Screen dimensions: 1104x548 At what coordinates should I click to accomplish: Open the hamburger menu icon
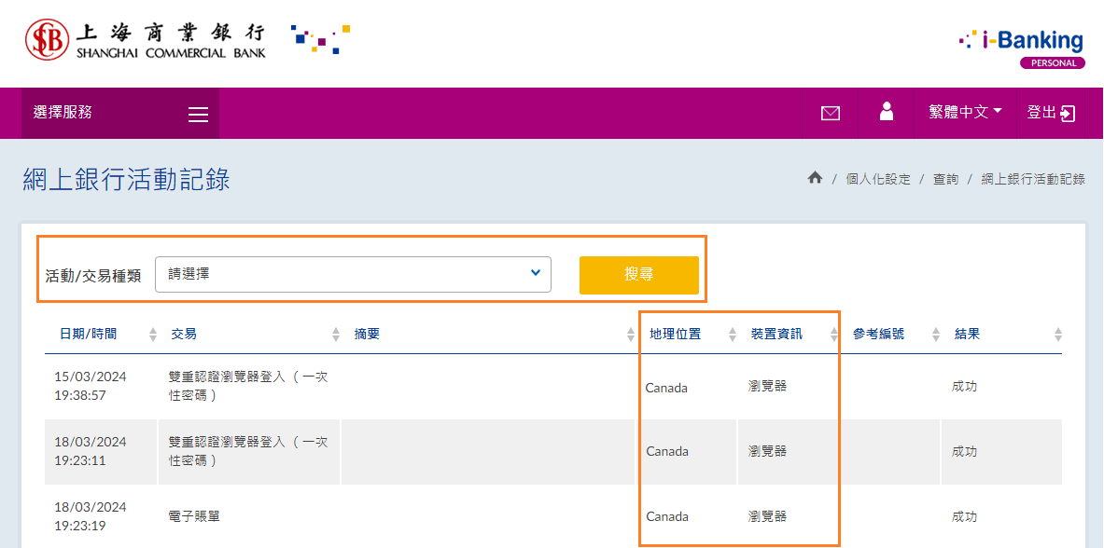[x=198, y=114]
